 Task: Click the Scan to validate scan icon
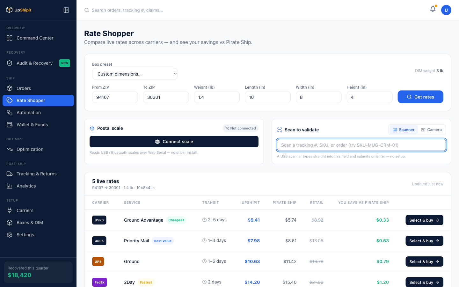[x=280, y=130]
